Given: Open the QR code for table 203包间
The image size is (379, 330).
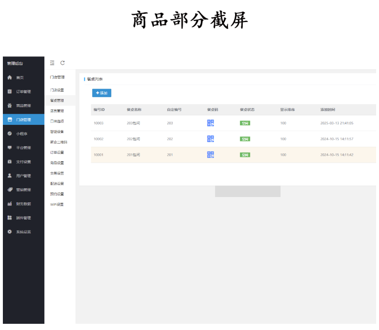Looking at the screenshot, I should 210,123.
